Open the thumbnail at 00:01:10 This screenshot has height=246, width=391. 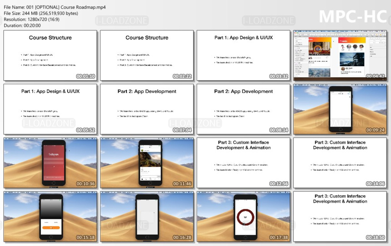50,55
